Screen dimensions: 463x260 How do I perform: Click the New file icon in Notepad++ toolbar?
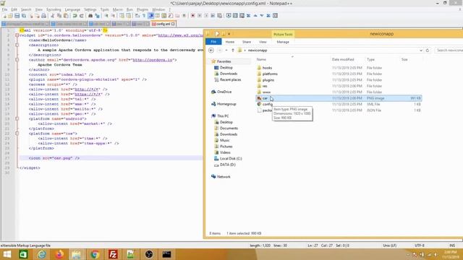pyautogui.click(x=4, y=16)
